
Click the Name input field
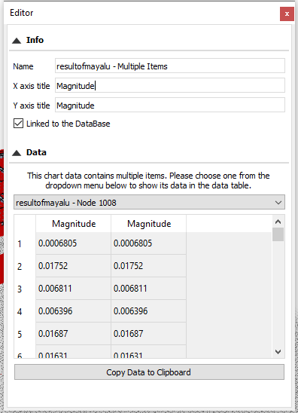[x=170, y=66]
